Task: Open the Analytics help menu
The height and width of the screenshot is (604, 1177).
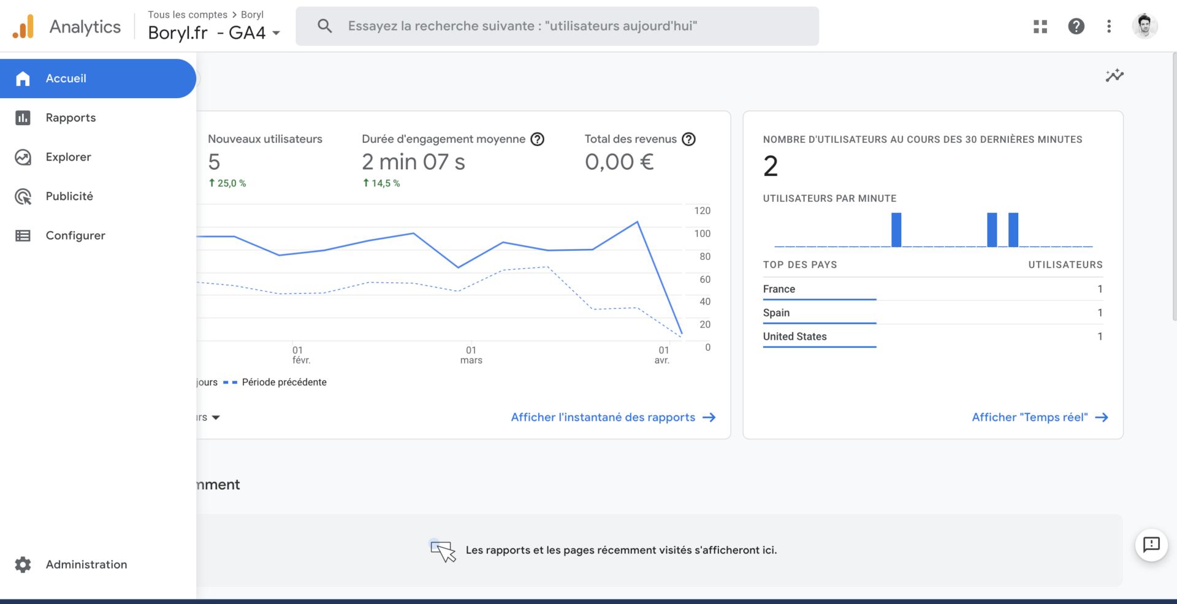Action: (x=1076, y=26)
